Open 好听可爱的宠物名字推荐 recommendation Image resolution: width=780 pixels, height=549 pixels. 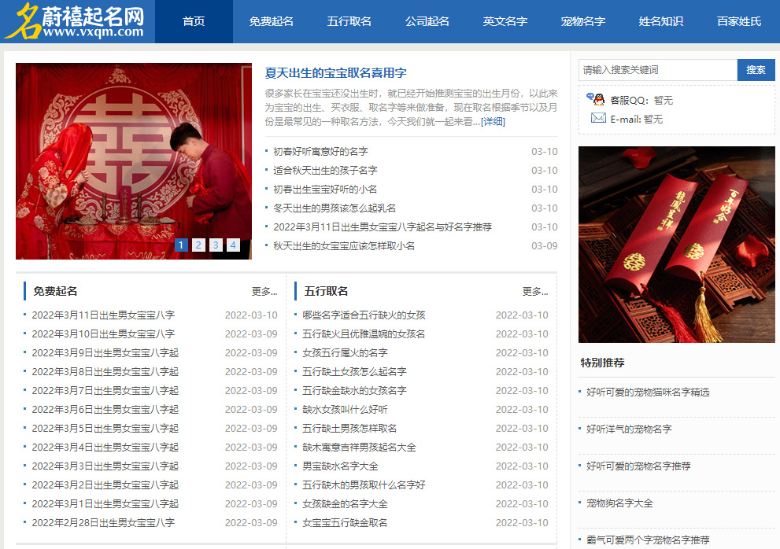[639, 466]
